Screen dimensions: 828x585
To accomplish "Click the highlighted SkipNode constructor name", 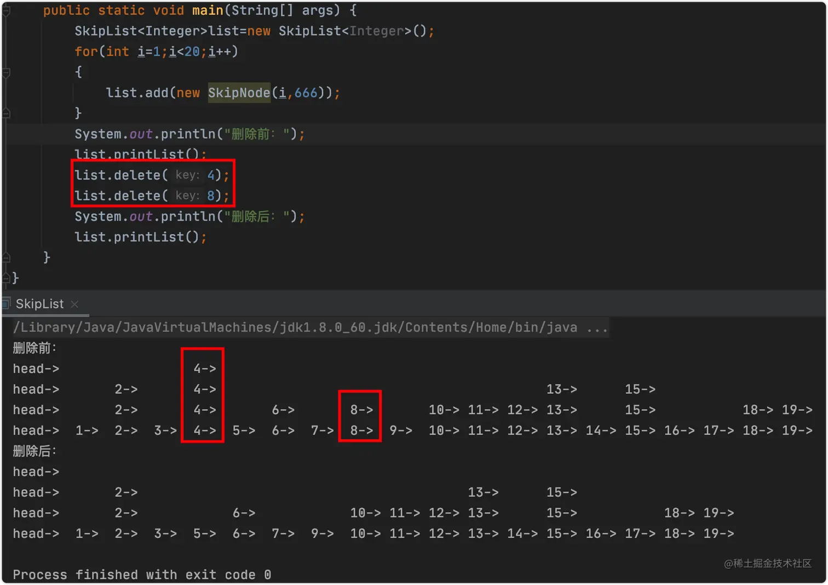I will pos(239,93).
